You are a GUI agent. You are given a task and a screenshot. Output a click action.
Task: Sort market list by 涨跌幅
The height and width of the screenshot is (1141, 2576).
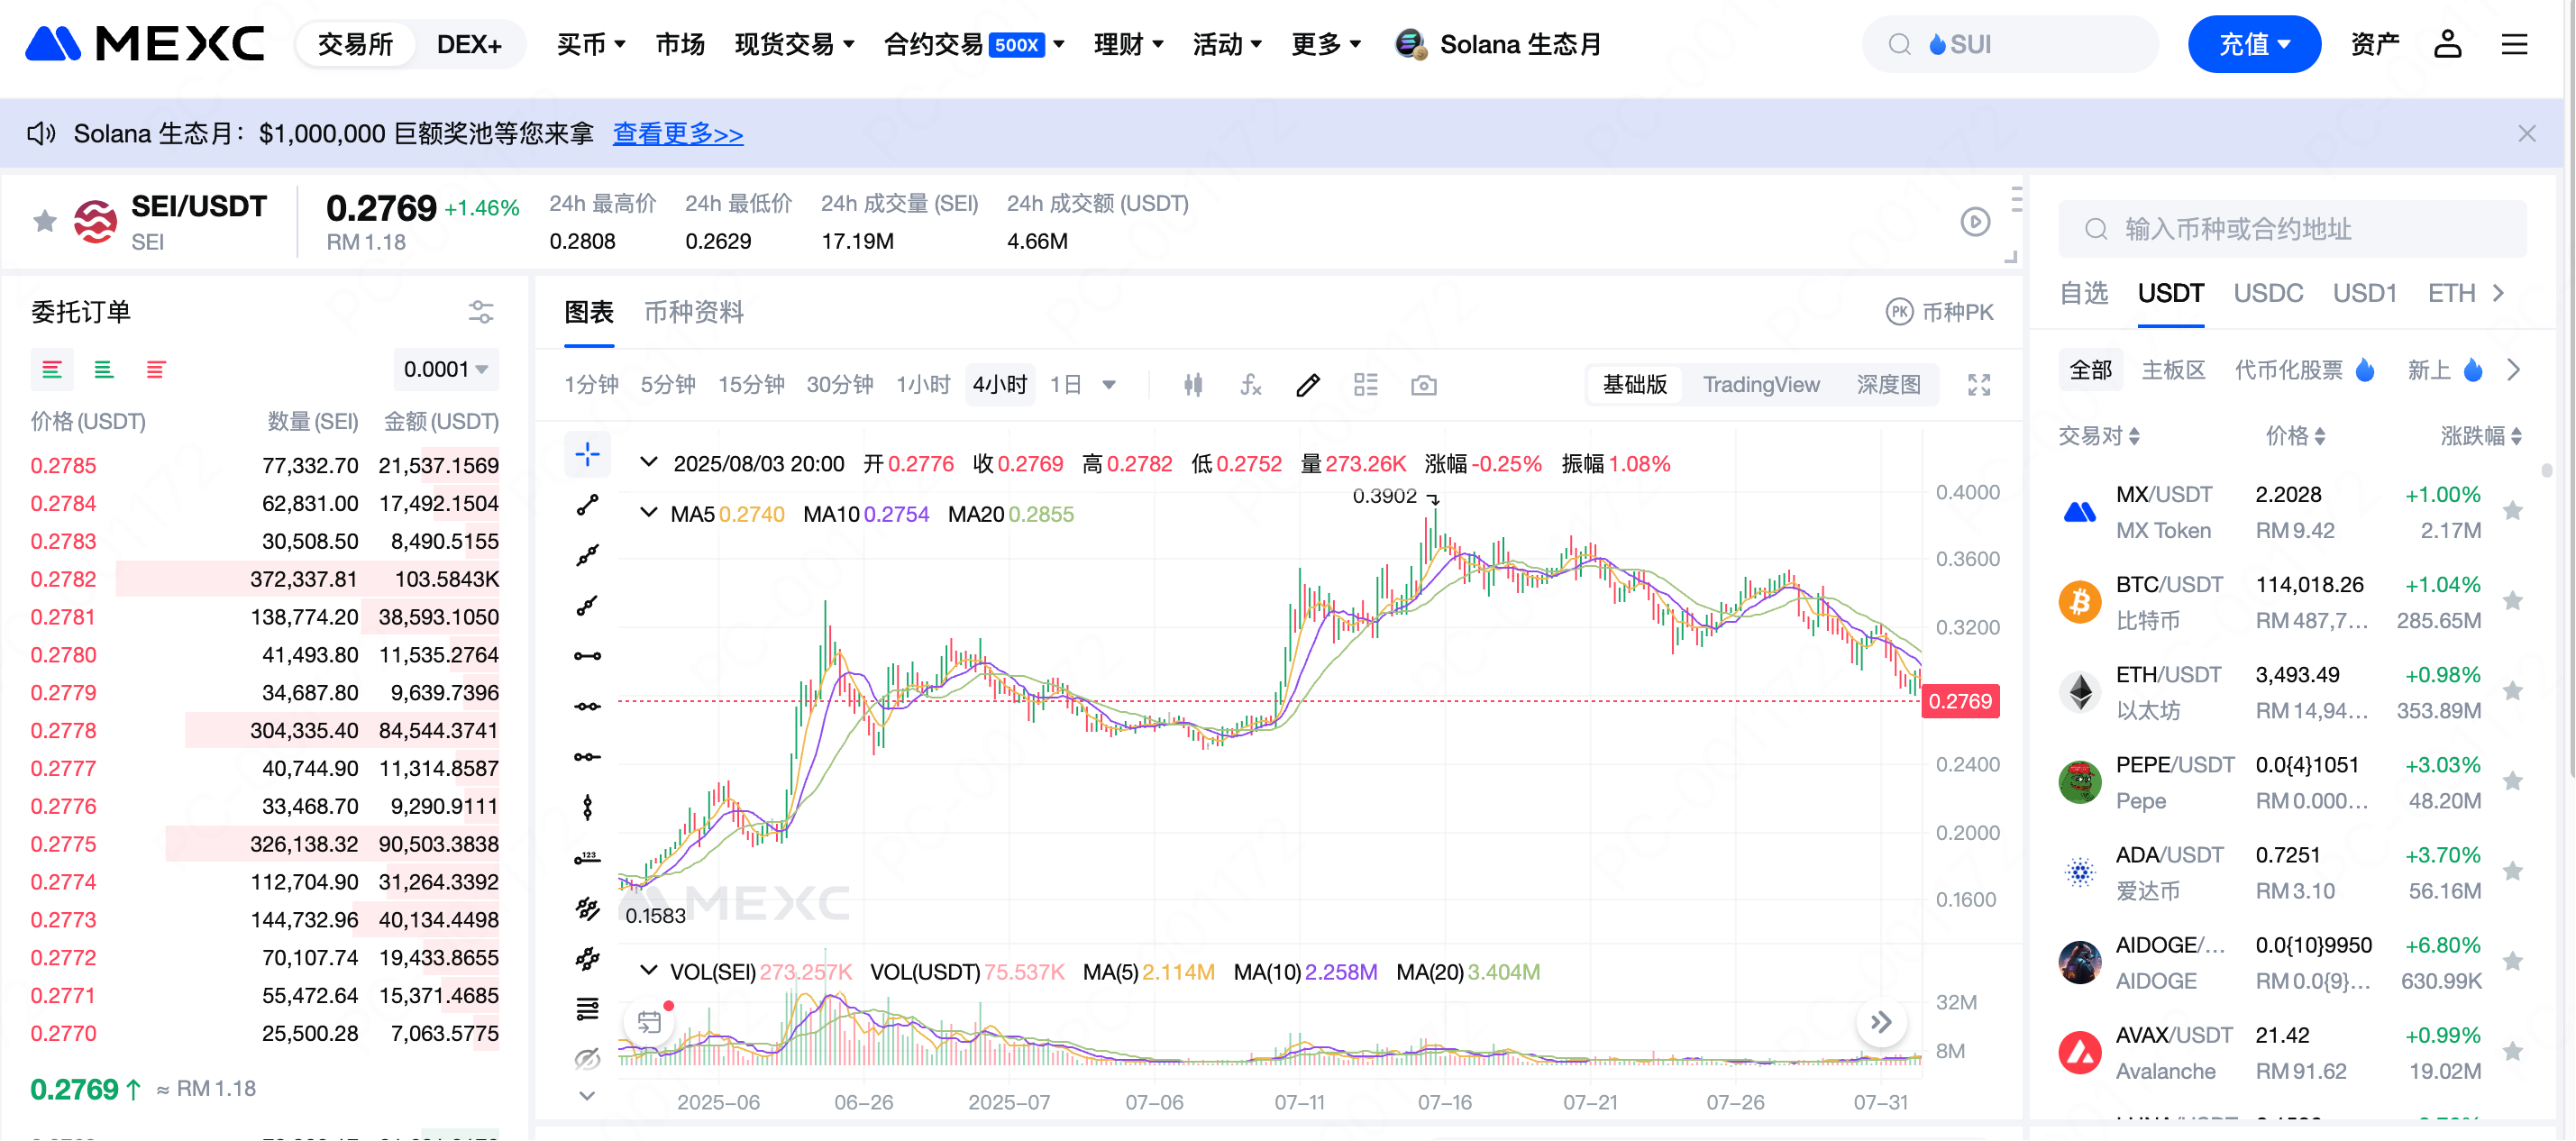point(2481,436)
